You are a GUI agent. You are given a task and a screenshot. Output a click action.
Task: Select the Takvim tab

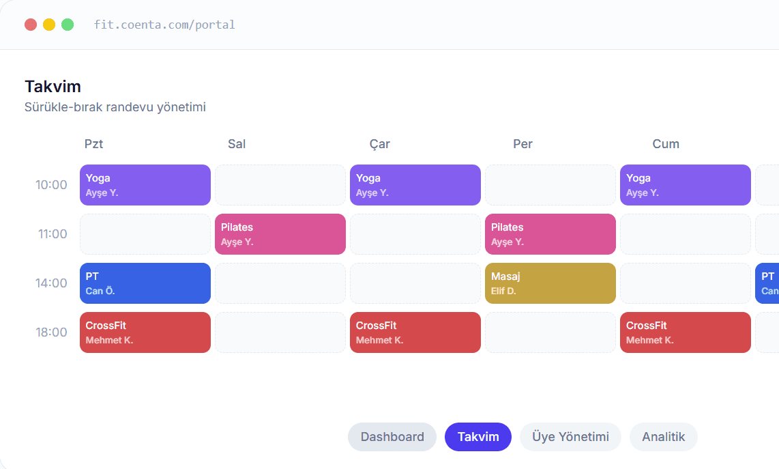coord(478,437)
